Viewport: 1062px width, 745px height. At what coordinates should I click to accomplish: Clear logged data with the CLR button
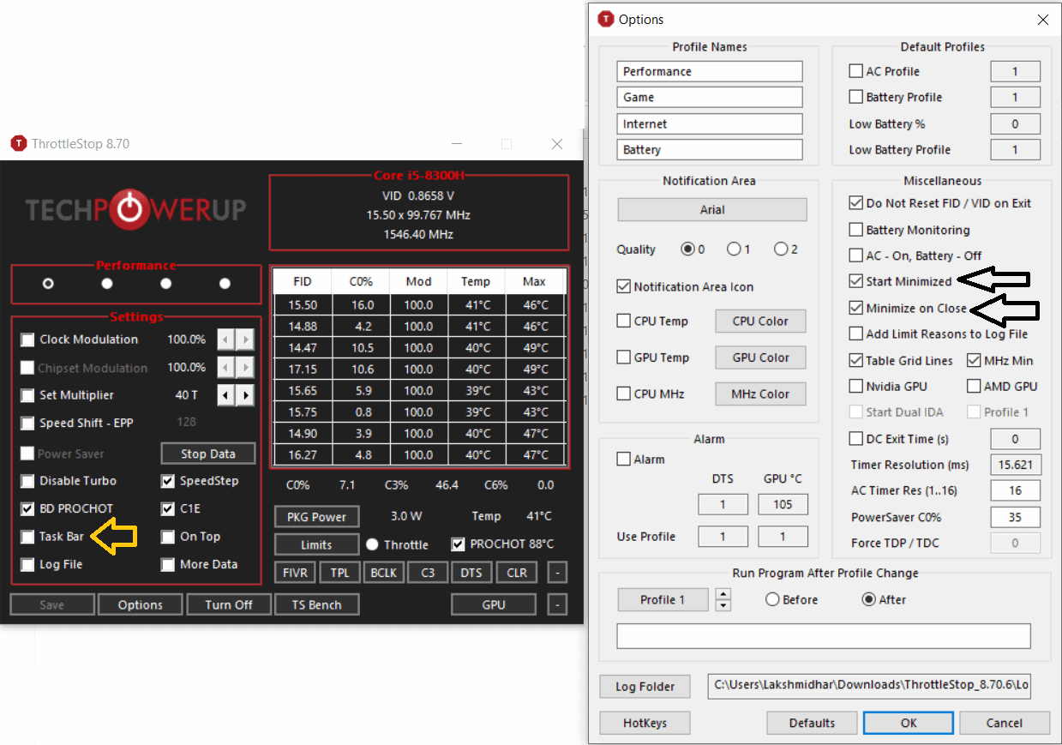516,572
